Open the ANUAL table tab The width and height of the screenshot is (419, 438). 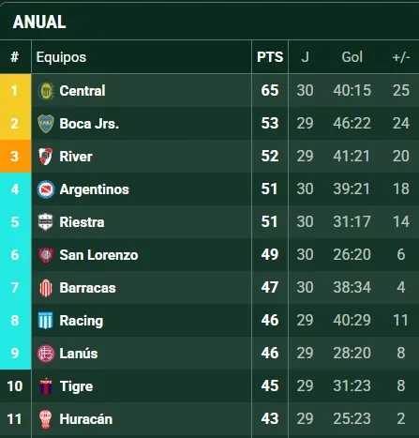(39, 22)
